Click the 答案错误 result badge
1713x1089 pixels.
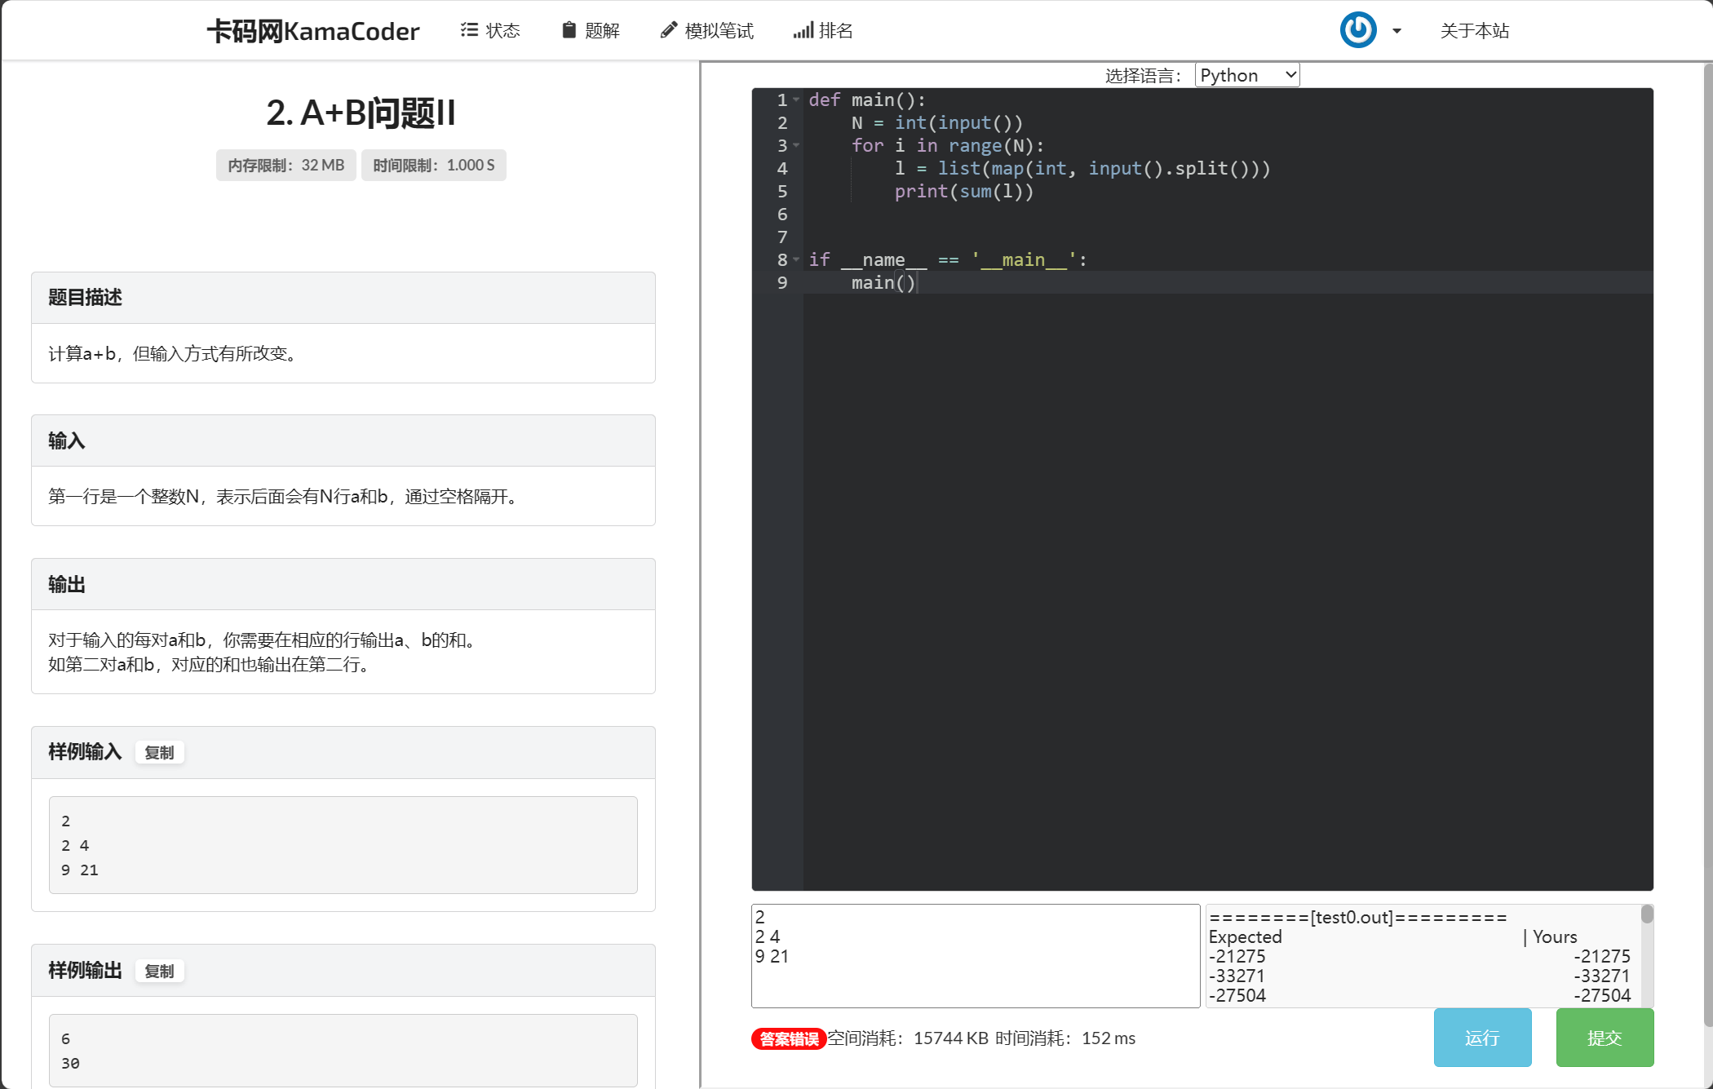coord(787,1038)
